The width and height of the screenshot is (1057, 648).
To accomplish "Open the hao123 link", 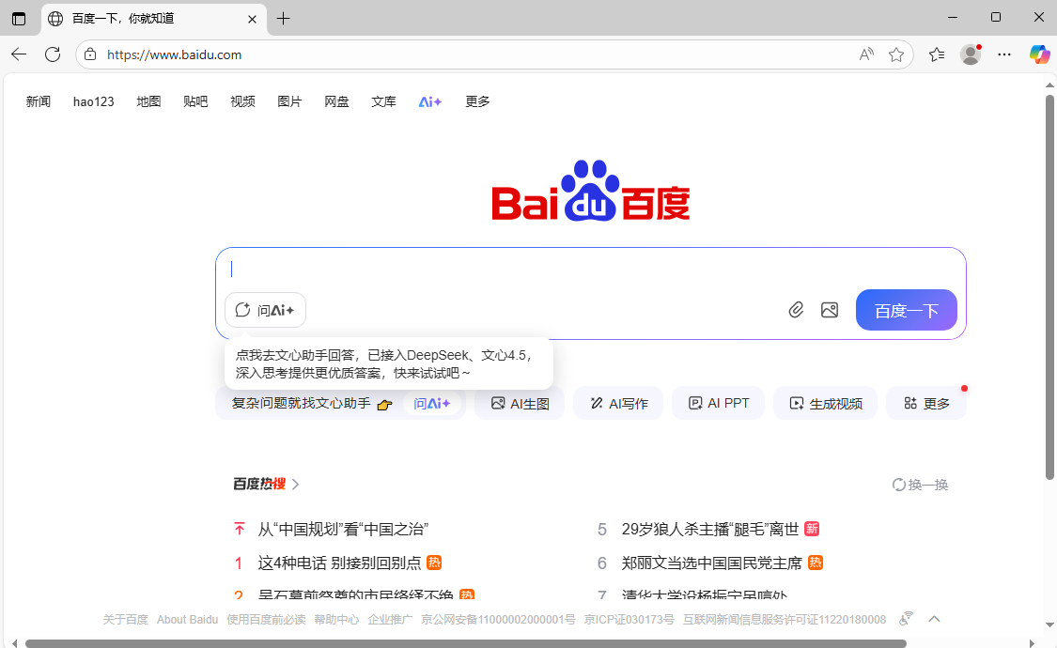I will 94,101.
